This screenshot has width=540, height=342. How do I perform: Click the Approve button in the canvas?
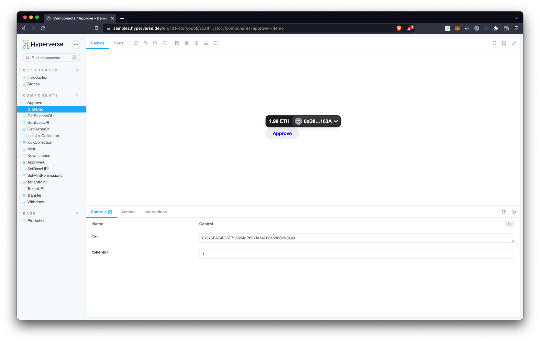(282, 134)
